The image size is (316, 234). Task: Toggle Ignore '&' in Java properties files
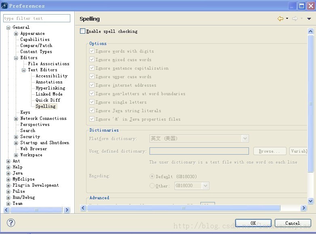92,119
